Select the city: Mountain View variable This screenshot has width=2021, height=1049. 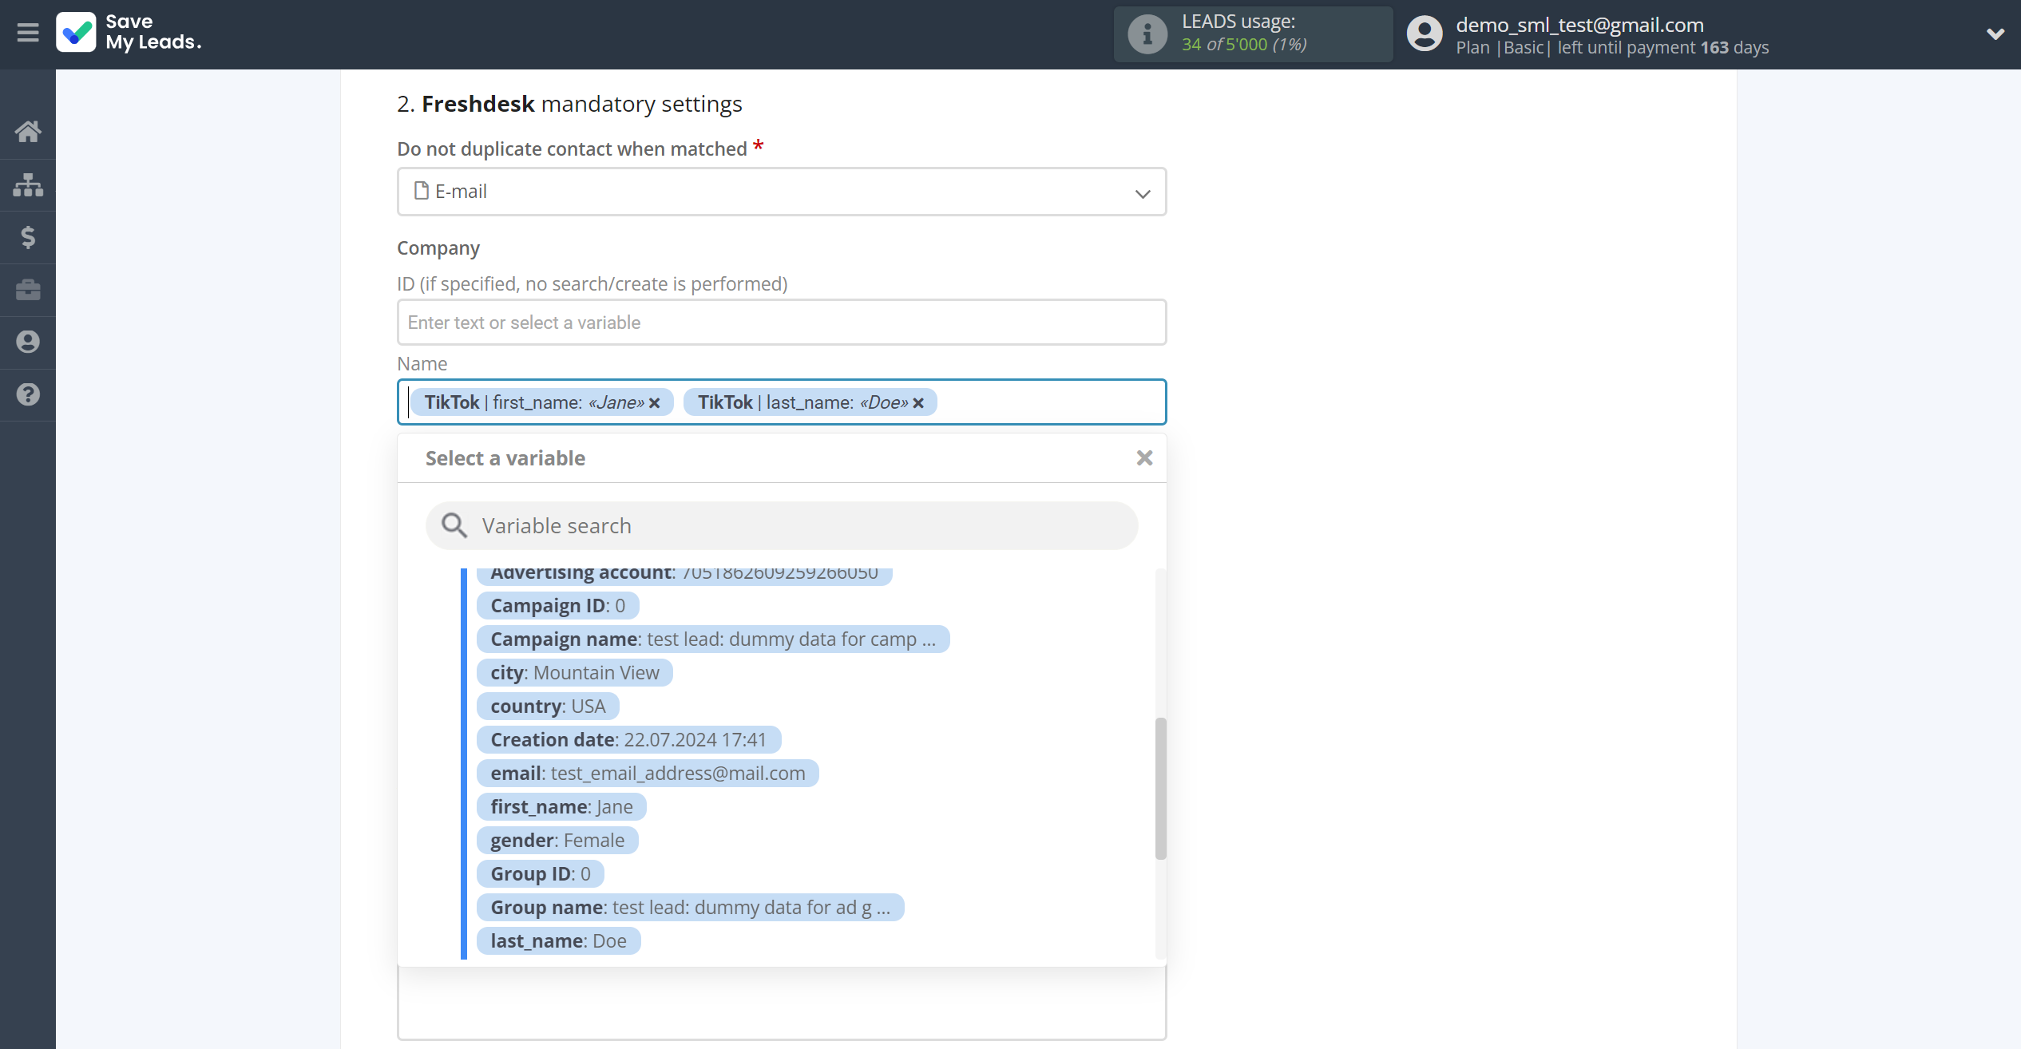575,673
